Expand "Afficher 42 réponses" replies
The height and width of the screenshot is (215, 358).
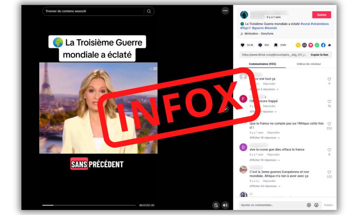click(265, 186)
